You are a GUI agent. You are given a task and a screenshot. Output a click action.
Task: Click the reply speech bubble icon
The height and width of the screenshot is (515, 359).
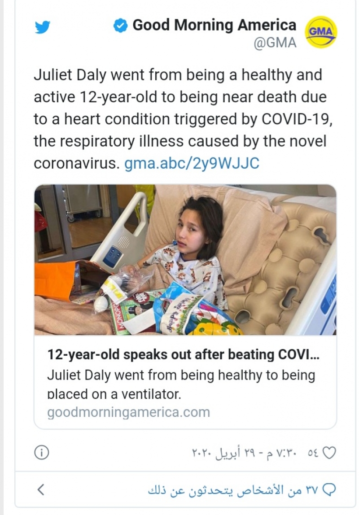(x=329, y=490)
